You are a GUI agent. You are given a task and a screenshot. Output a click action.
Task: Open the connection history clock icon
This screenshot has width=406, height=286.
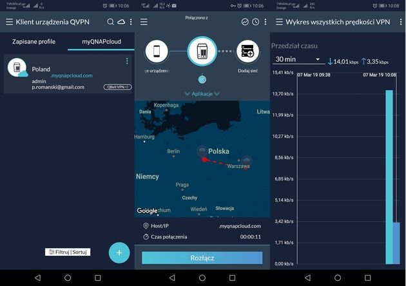coord(256,22)
